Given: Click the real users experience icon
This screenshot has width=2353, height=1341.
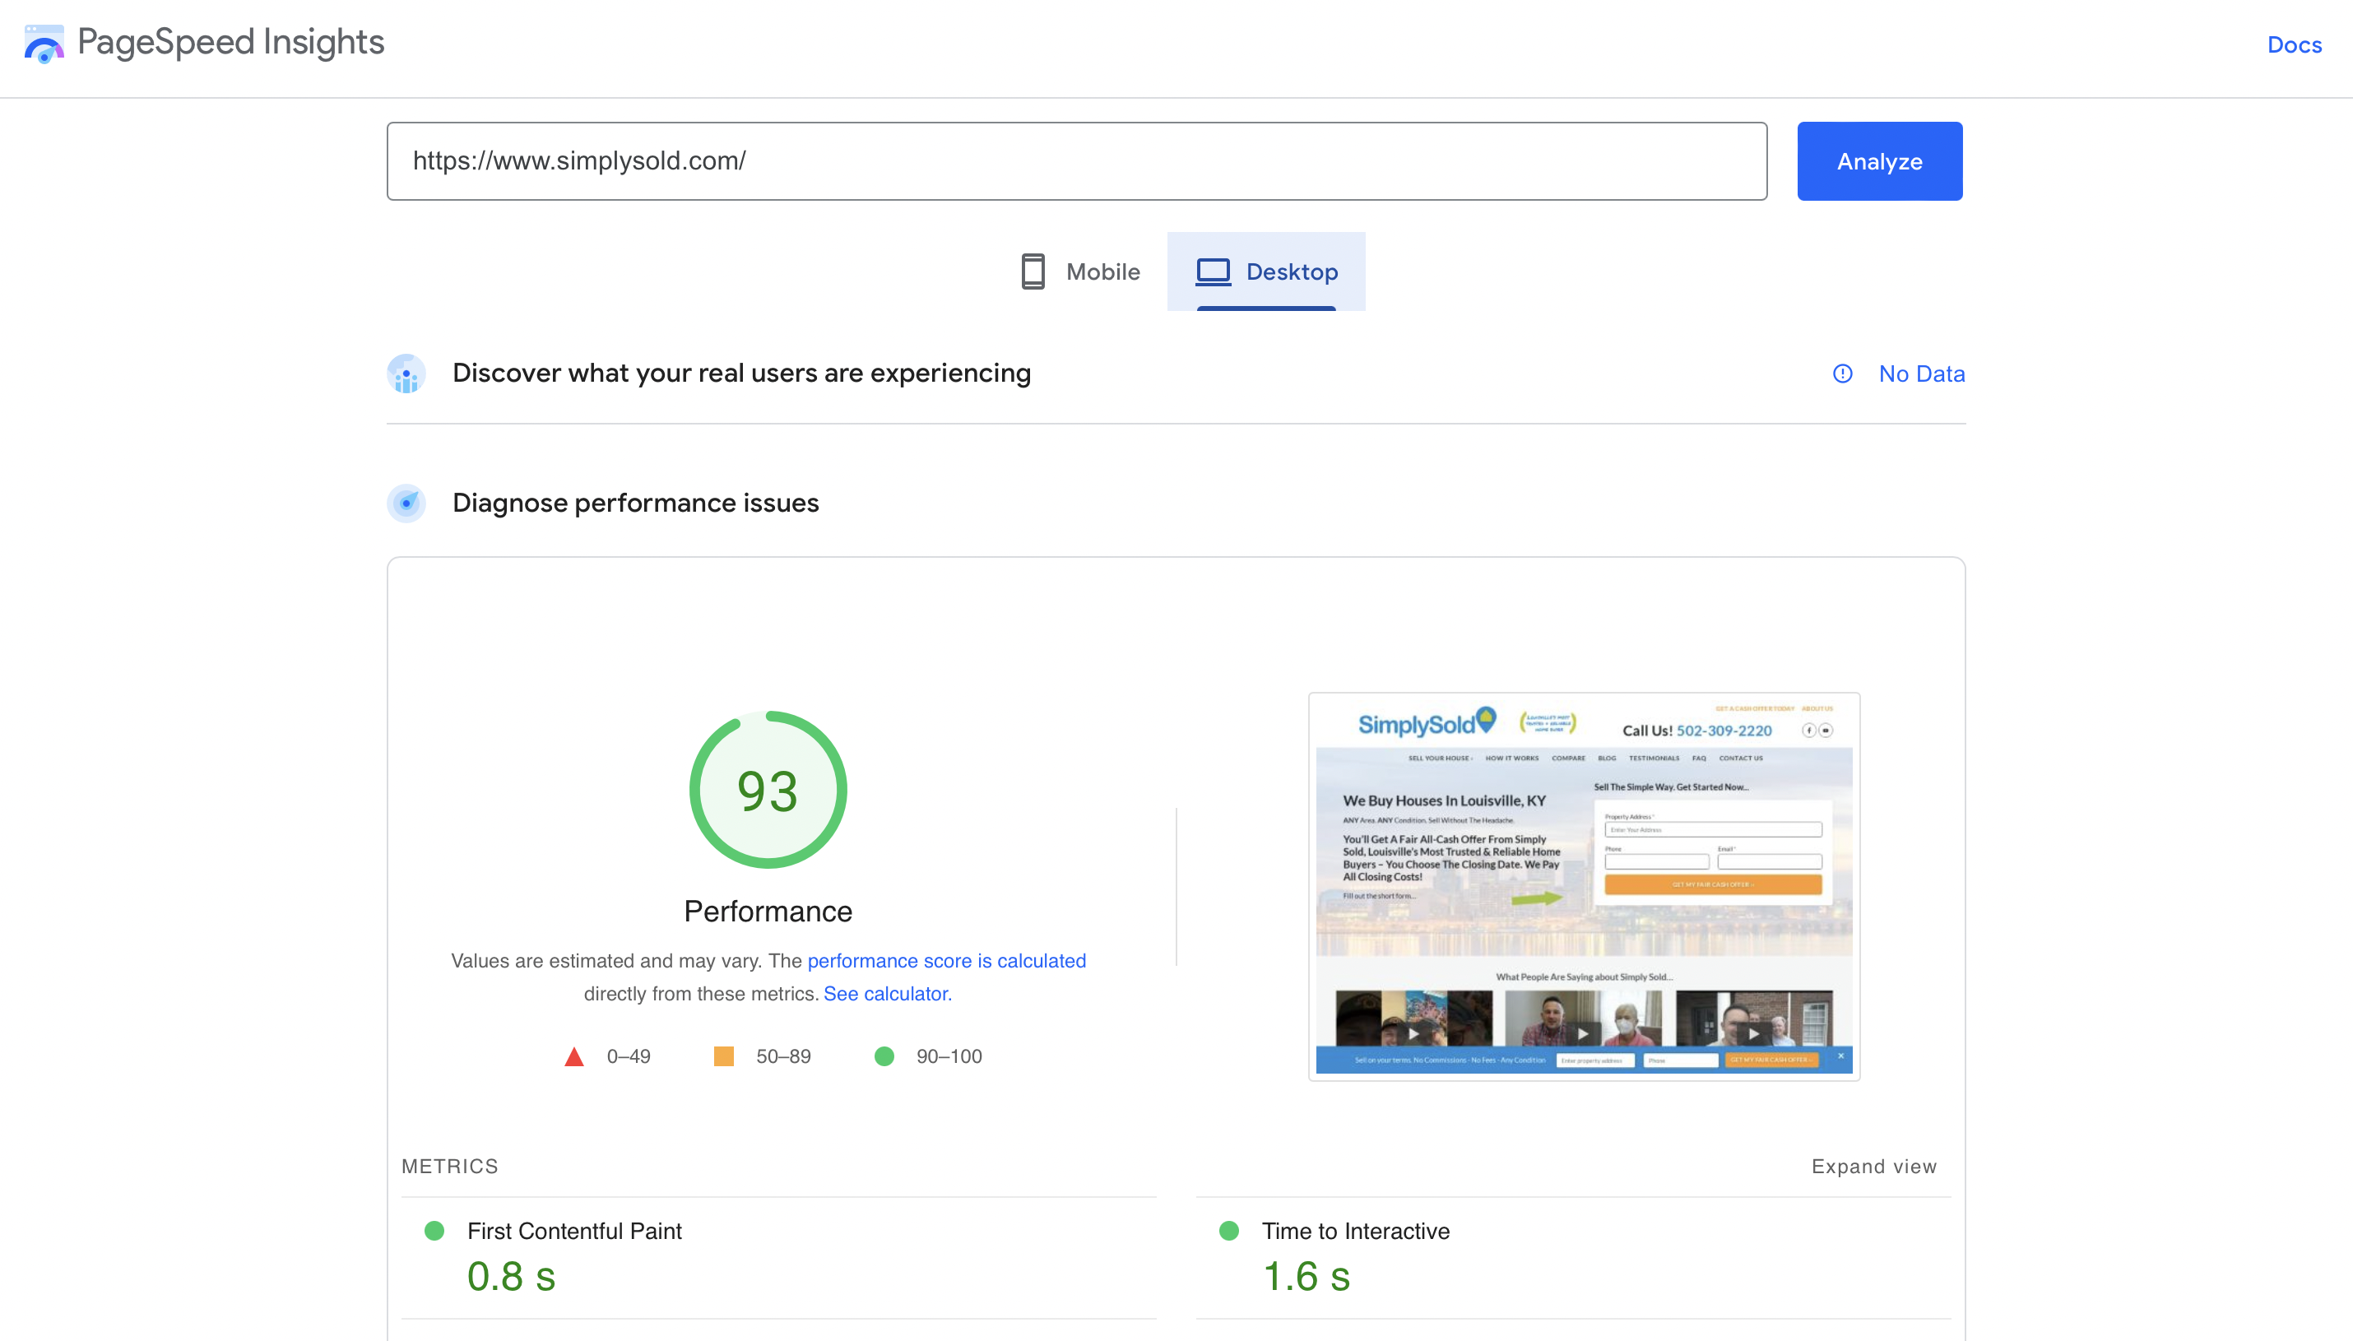Looking at the screenshot, I should coord(406,374).
